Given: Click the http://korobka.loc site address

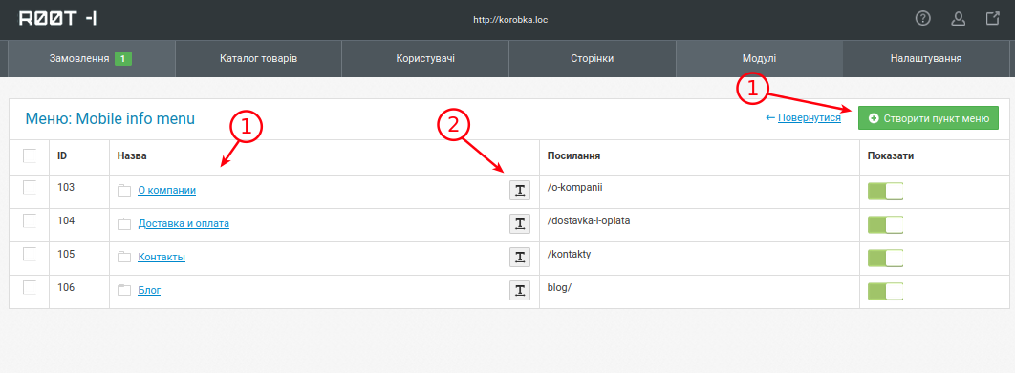Looking at the screenshot, I should tap(510, 20).
